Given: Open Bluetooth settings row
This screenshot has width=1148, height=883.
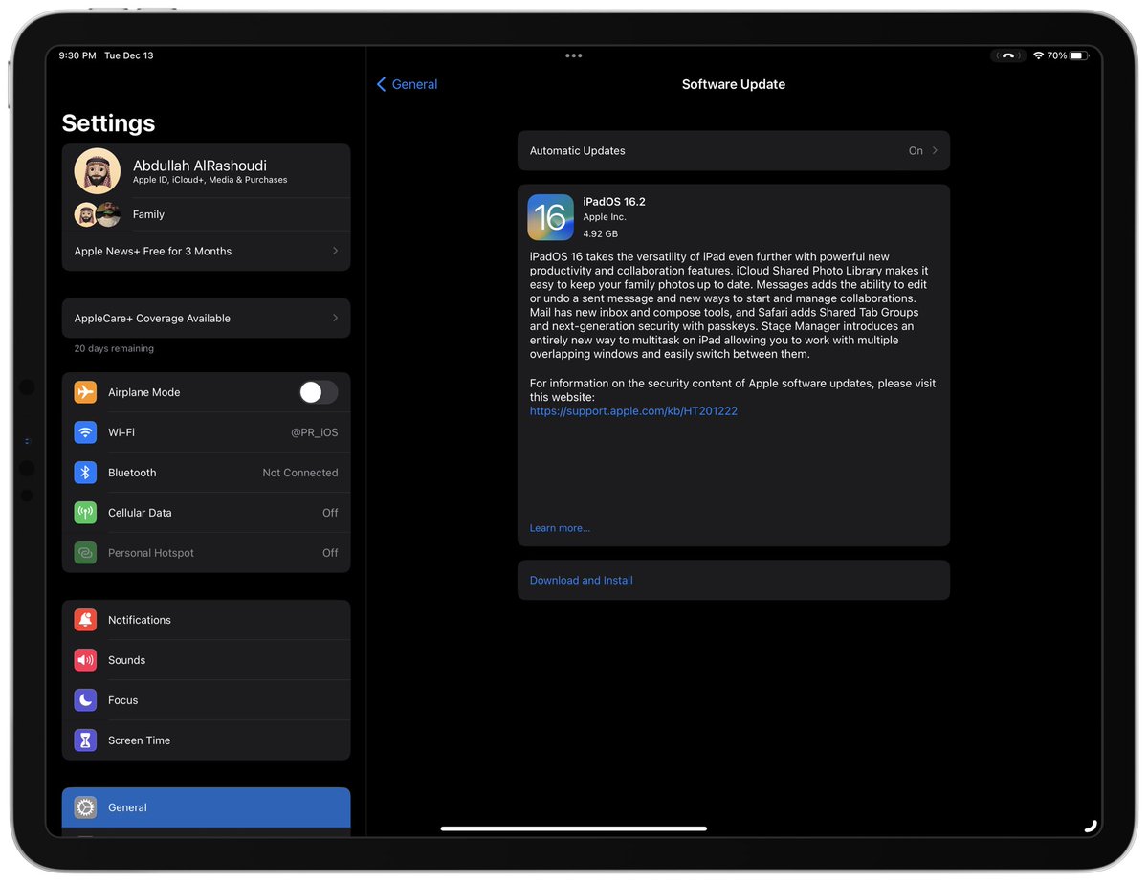Looking at the screenshot, I should tap(206, 473).
